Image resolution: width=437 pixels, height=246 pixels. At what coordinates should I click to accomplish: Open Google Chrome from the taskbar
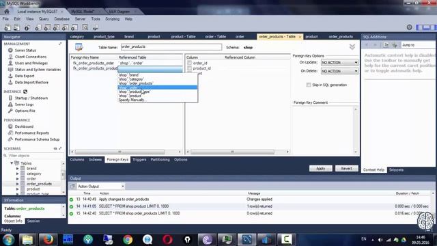coord(128,239)
